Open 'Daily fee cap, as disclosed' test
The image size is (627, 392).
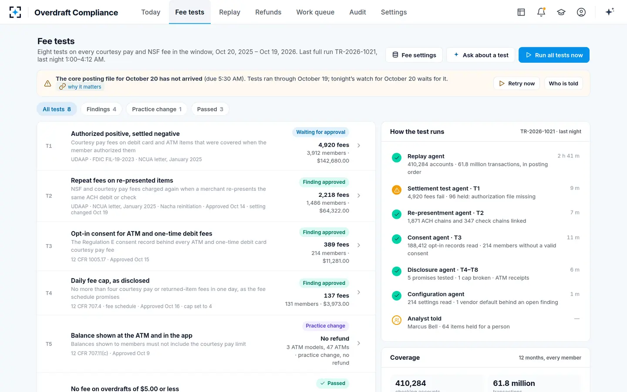[110, 280]
